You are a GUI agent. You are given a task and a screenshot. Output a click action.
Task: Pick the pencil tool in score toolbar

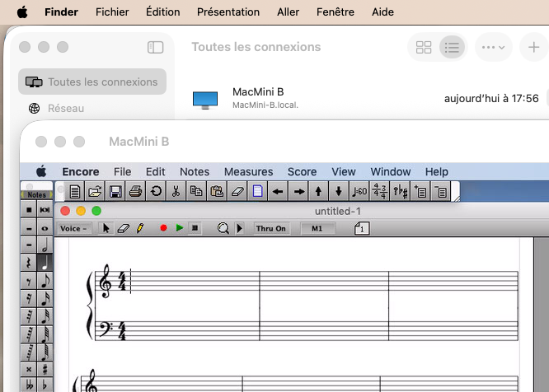[x=140, y=228]
